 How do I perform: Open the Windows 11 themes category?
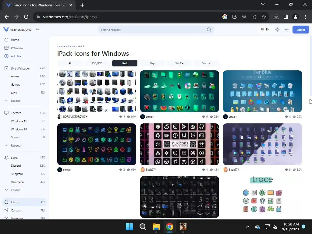[19, 121]
